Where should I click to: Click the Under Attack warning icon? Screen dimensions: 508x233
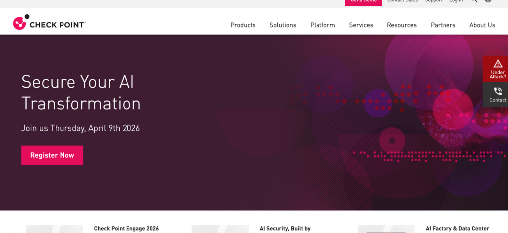(498, 64)
